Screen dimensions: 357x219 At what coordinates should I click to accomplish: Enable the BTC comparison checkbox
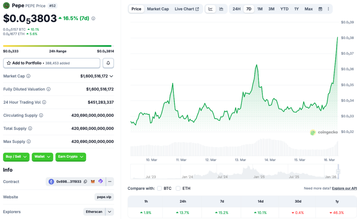tap(159, 188)
